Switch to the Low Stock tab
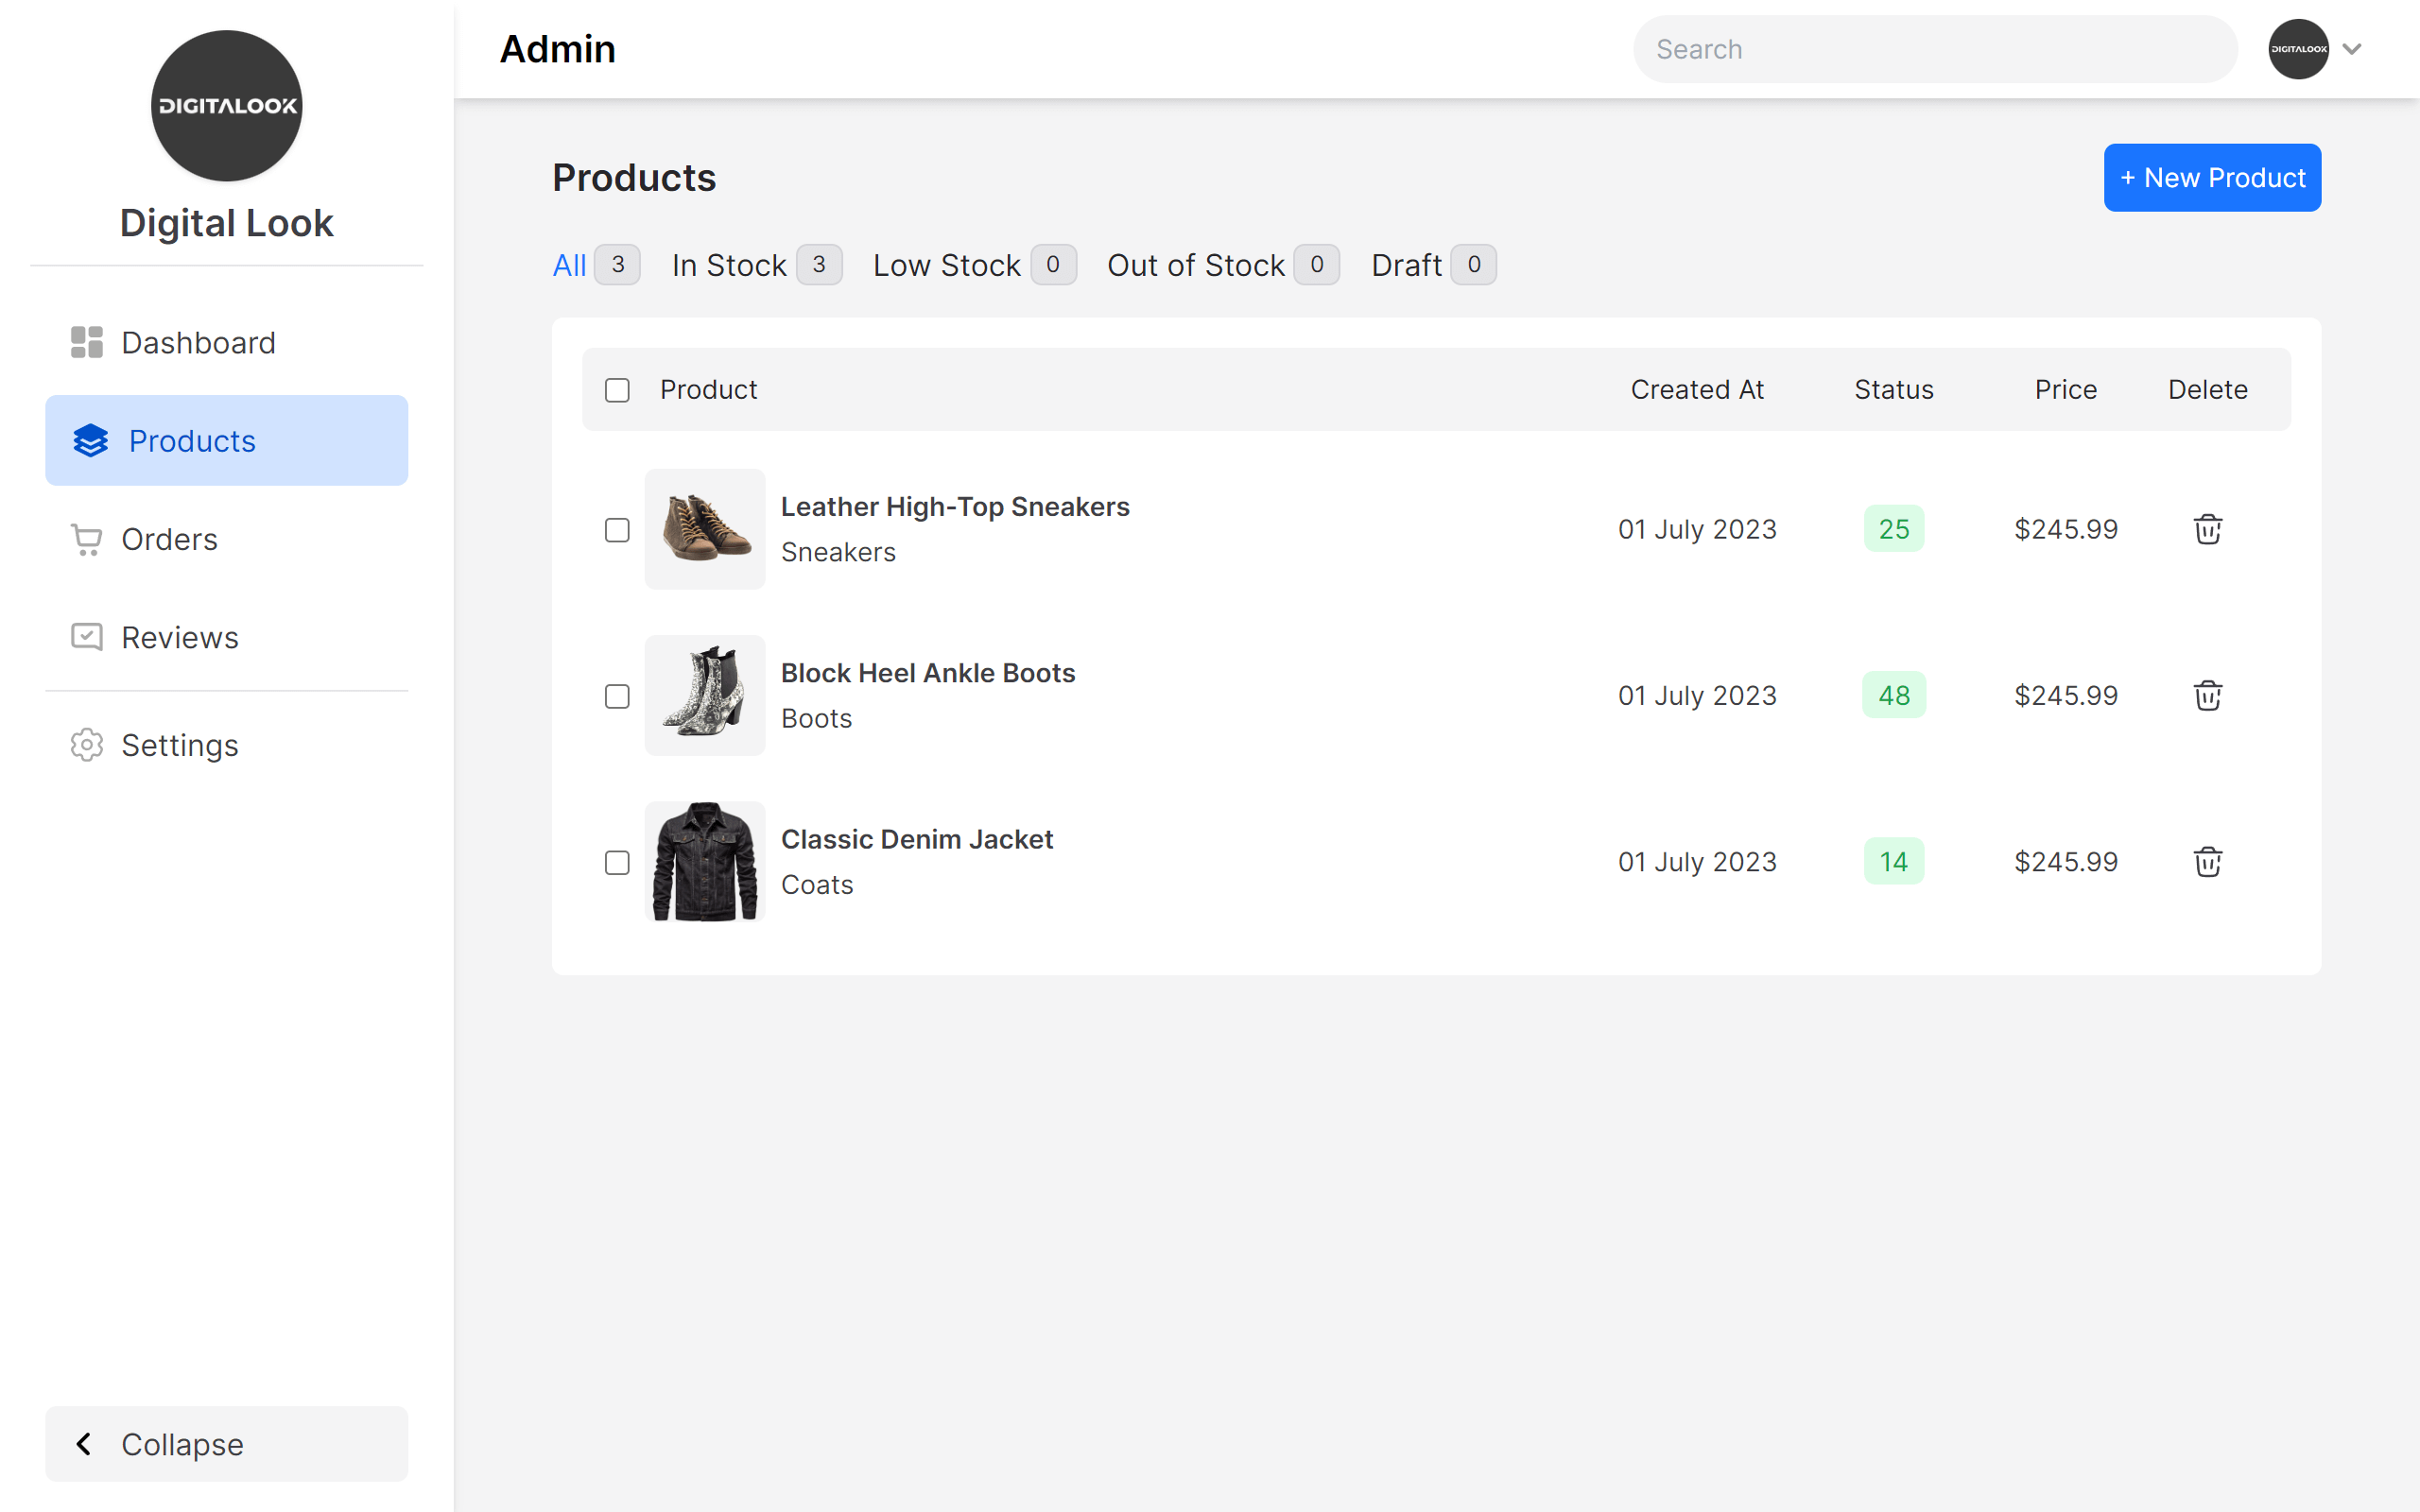The height and width of the screenshot is (1512, 2420). tap(946, 265)
